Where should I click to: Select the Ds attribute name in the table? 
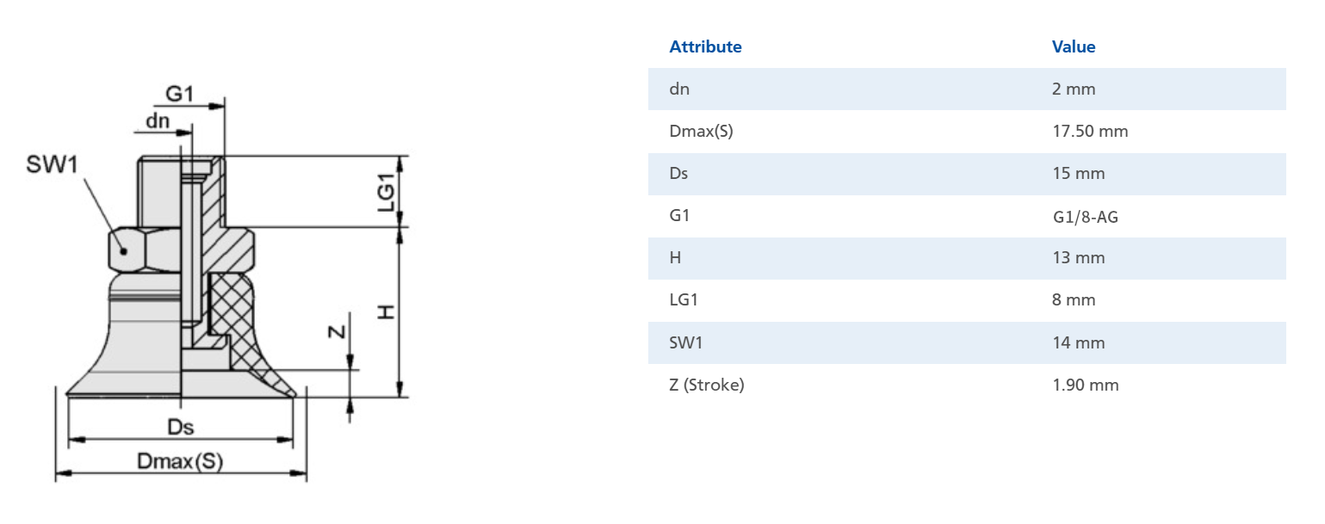click(x=678, y=174)
